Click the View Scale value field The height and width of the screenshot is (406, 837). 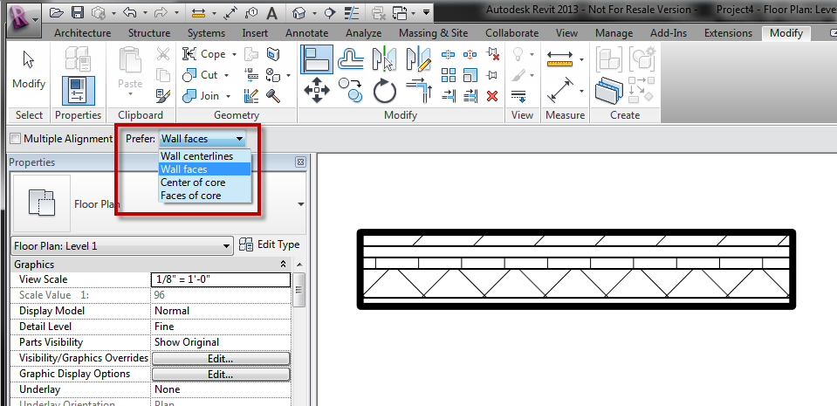[x=221, y=279]
